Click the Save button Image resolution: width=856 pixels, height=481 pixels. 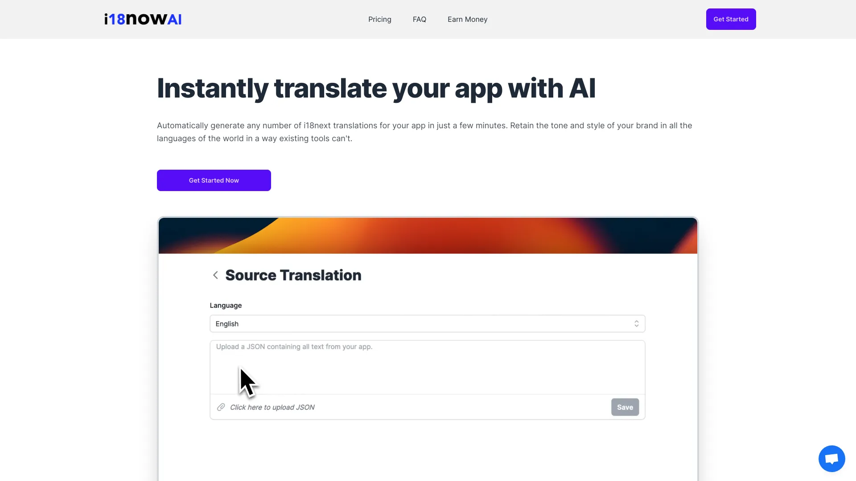point(625,407)
